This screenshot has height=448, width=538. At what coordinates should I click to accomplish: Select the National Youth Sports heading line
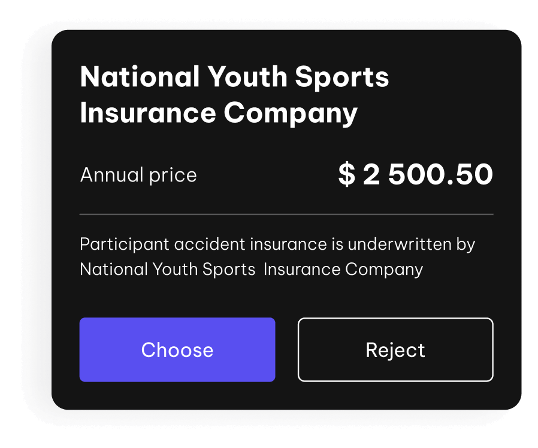pos(234,77)
